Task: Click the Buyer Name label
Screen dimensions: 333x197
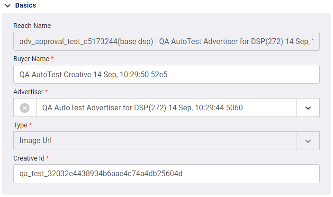Action: (x=31, y=59)
